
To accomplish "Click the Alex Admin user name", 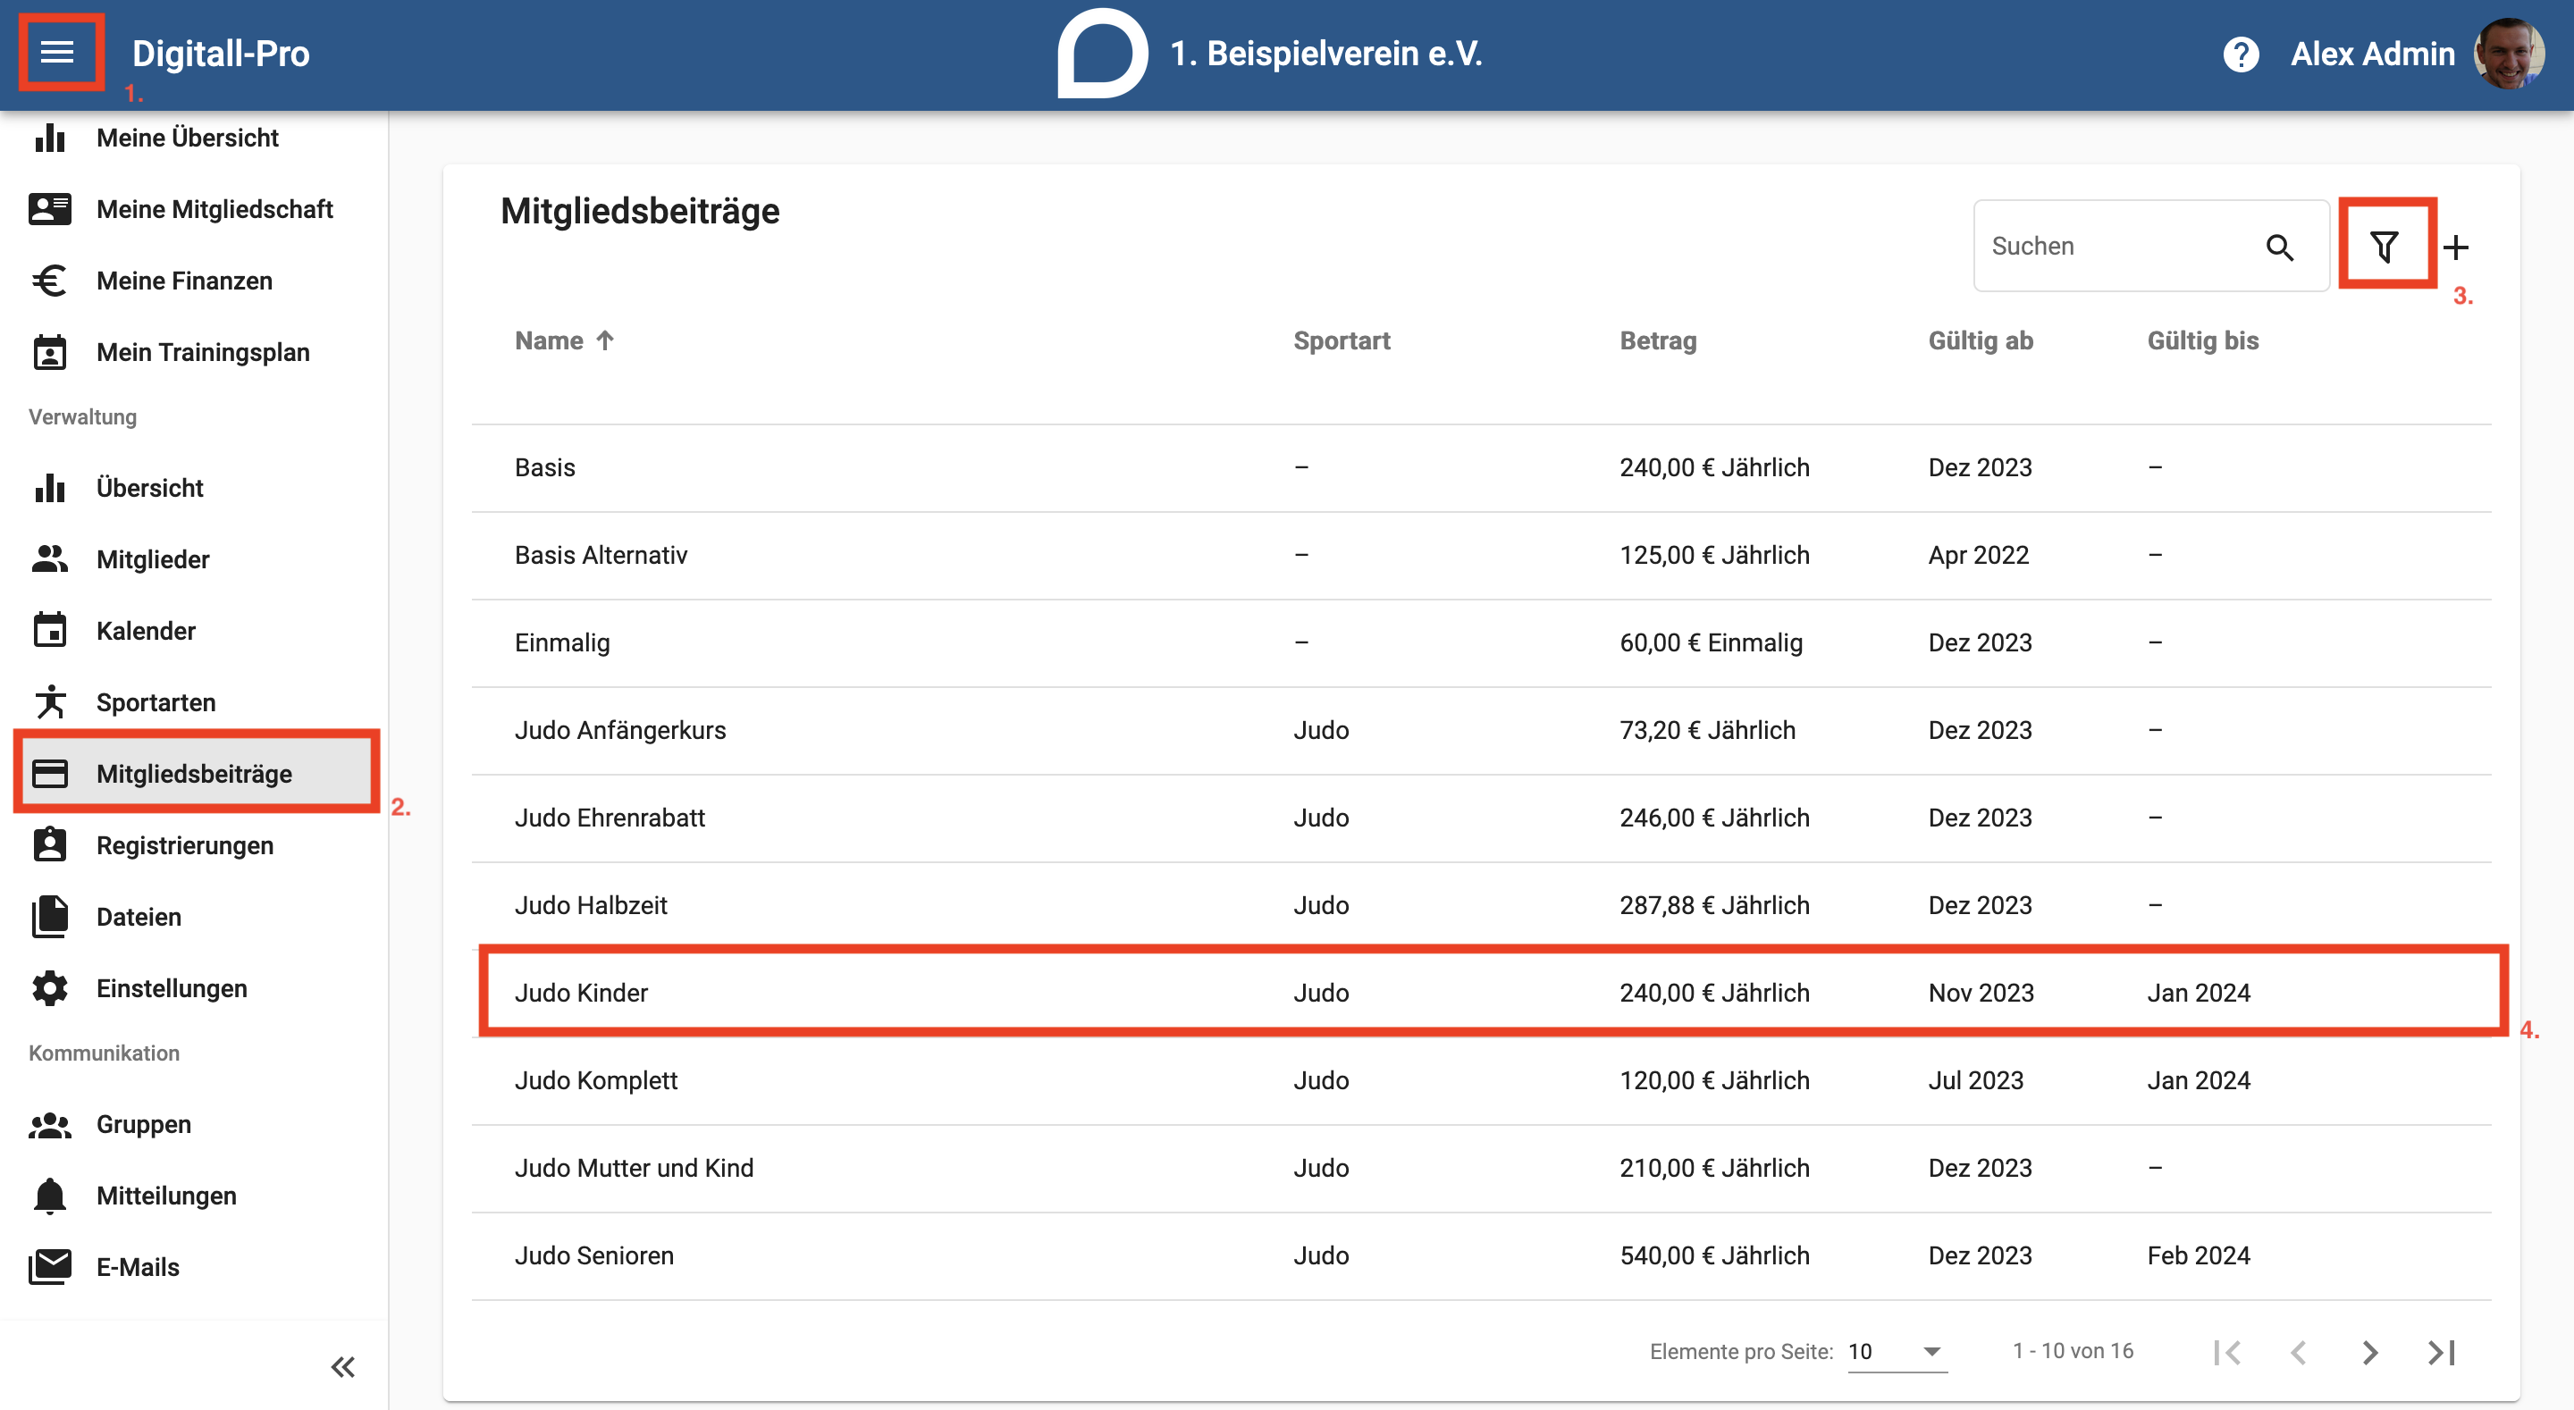I will click(x=2372, y=54).
